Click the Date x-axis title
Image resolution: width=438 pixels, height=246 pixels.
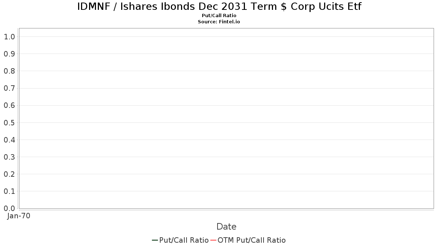tap(226, 227)
